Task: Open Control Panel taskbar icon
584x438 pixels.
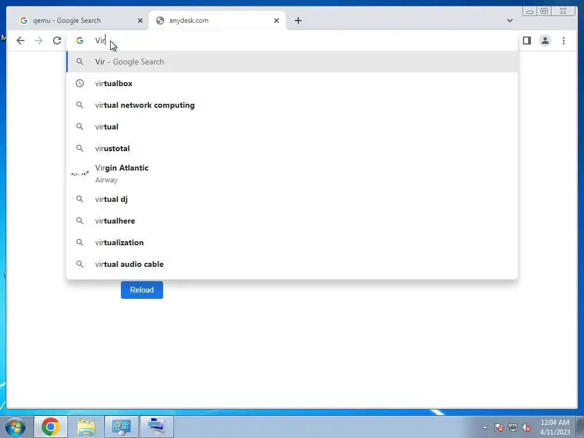Action: [x=121, y=427]
